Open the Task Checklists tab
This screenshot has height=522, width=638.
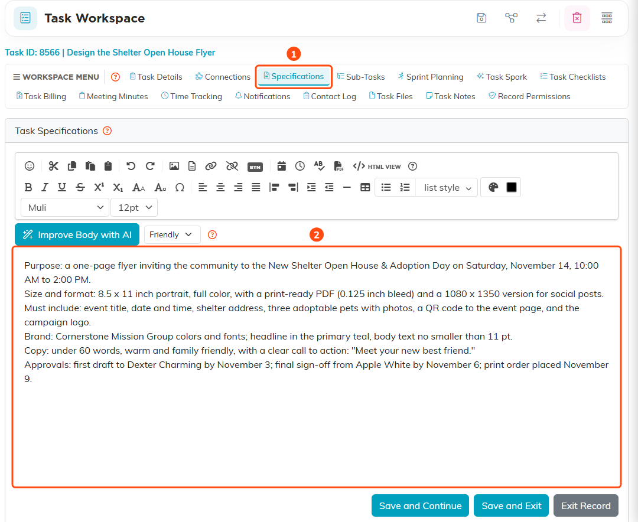click(573, 77)
